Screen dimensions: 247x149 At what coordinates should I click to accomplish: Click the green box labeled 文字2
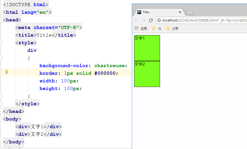point(147,74)
